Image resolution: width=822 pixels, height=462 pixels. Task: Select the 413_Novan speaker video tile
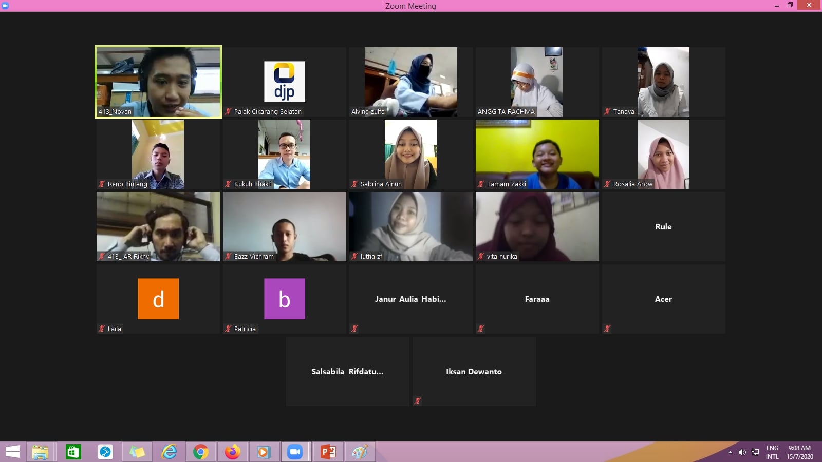tap(158, 82)
